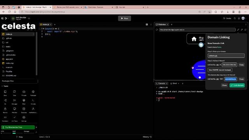Open Webview in new tab icon

(x=245, y=30)
